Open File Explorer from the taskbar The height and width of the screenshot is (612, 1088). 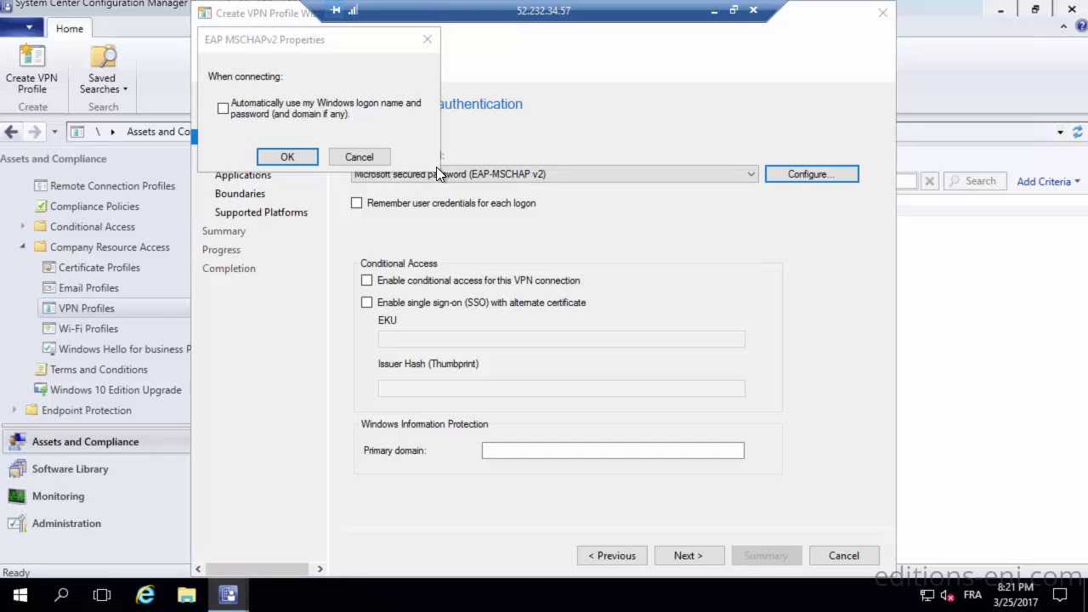point(186,595)
